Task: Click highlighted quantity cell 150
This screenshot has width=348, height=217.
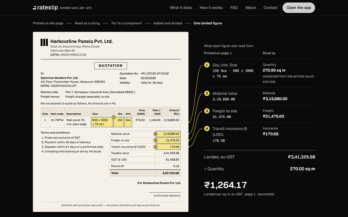Action: 119,122
